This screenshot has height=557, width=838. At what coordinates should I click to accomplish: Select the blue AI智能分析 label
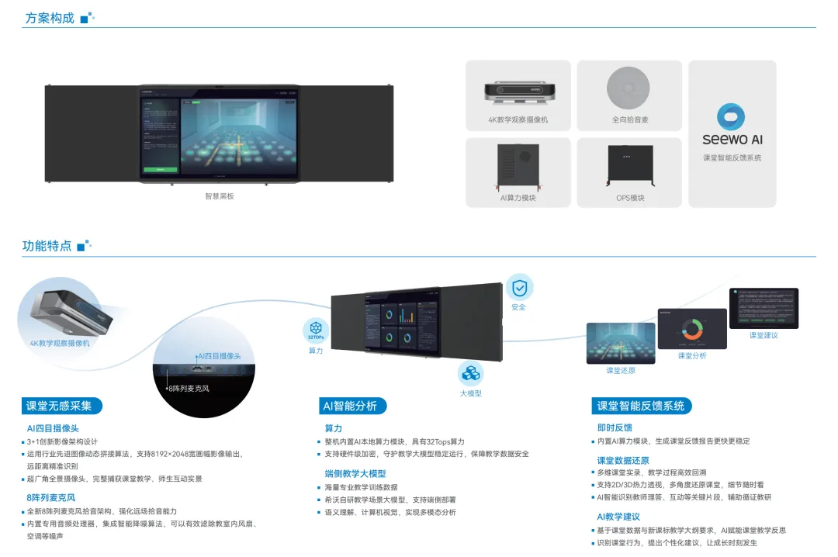tap(351, 406)
